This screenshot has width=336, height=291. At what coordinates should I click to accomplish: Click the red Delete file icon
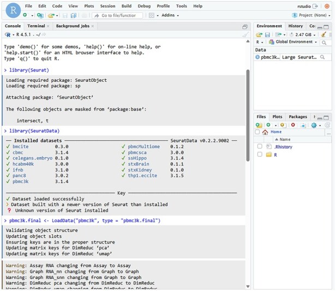tap(293, 125)
